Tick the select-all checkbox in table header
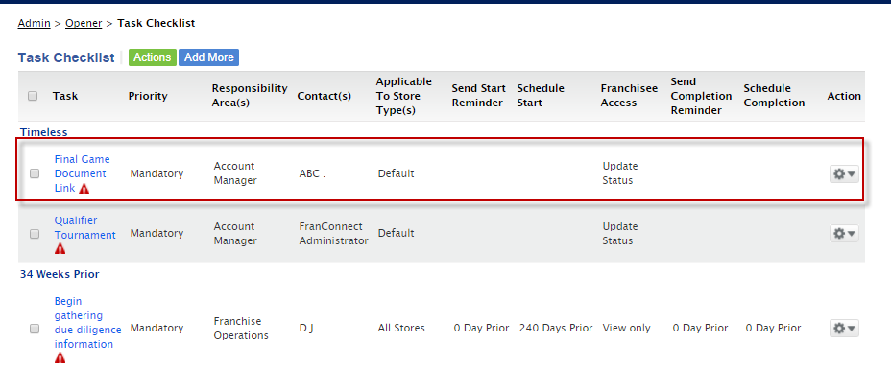The height and width of the screenshot is (365, 891). pyautogui.click(x=33, y=96)
